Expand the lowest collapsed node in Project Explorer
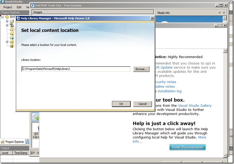 (7, 42)
